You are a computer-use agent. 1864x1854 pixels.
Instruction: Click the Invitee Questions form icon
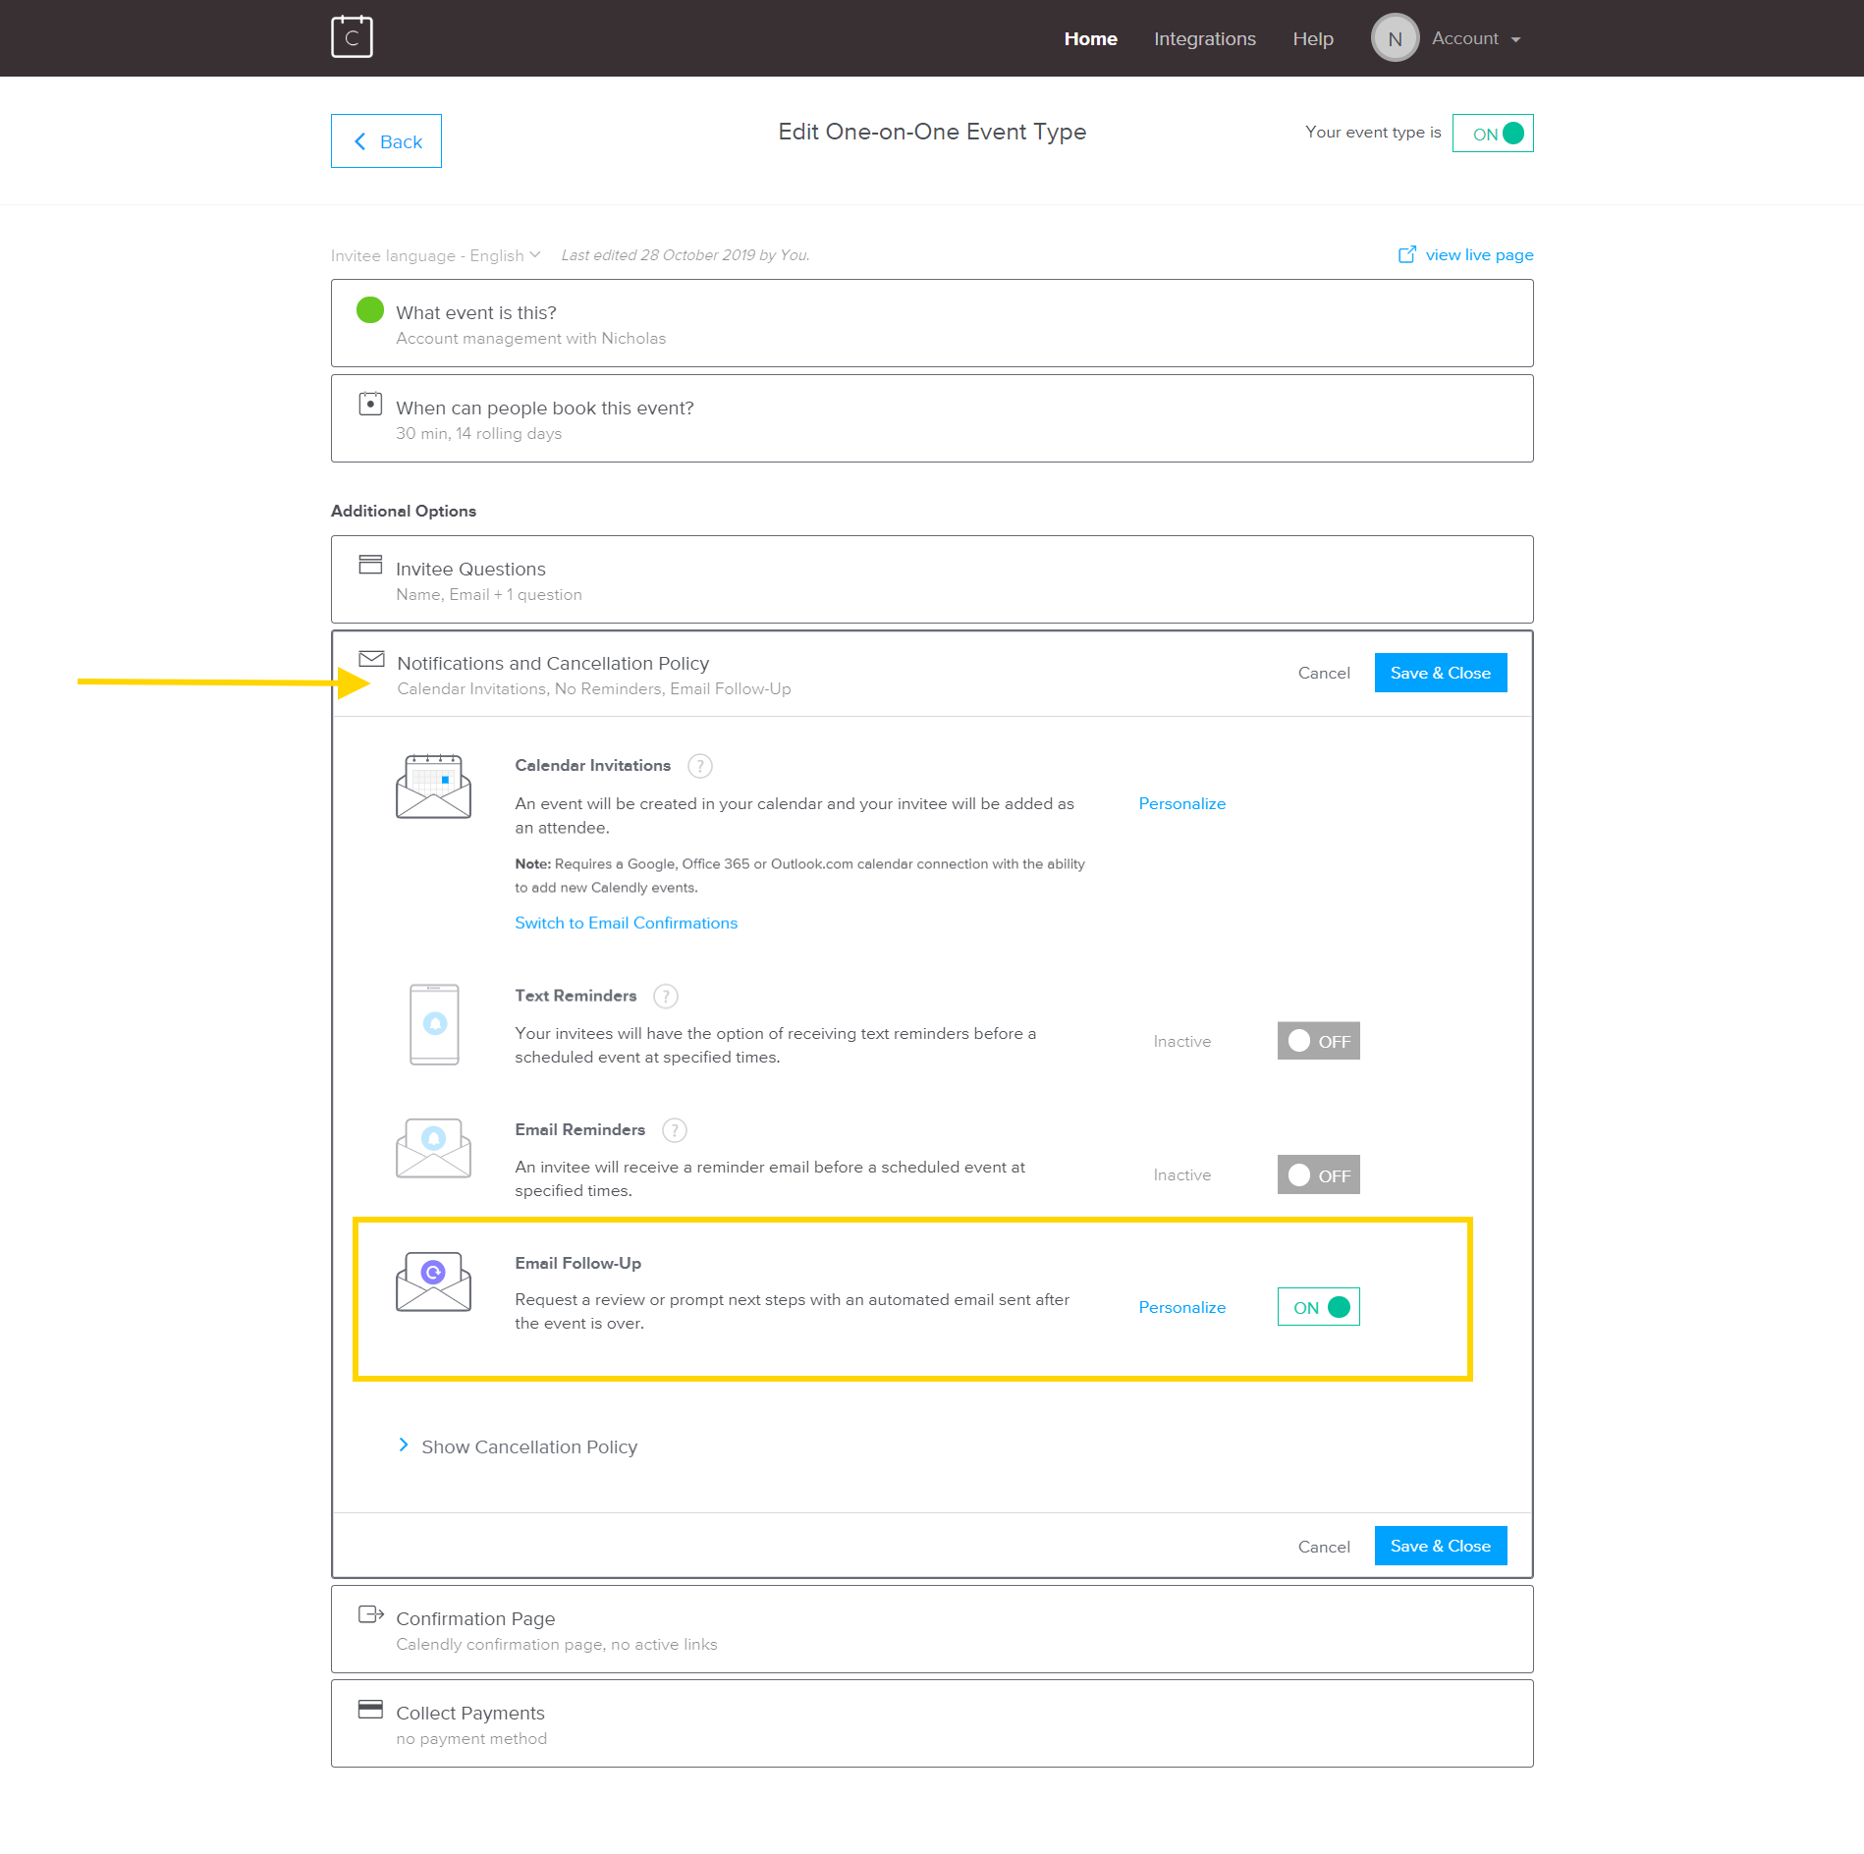pos(370,565)
